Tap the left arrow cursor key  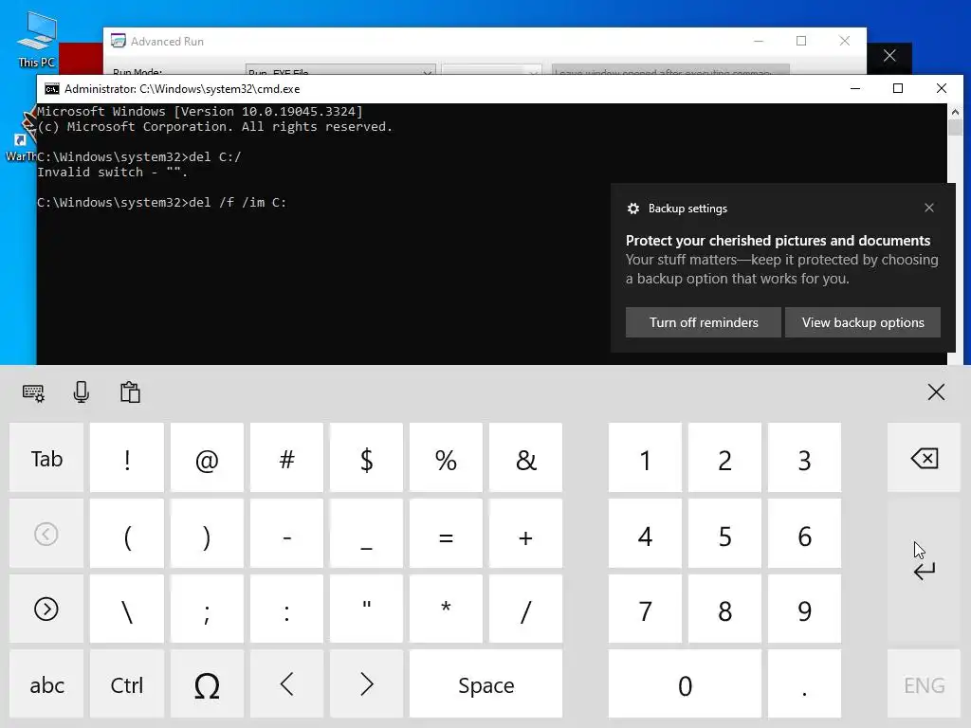coord(286,684)
